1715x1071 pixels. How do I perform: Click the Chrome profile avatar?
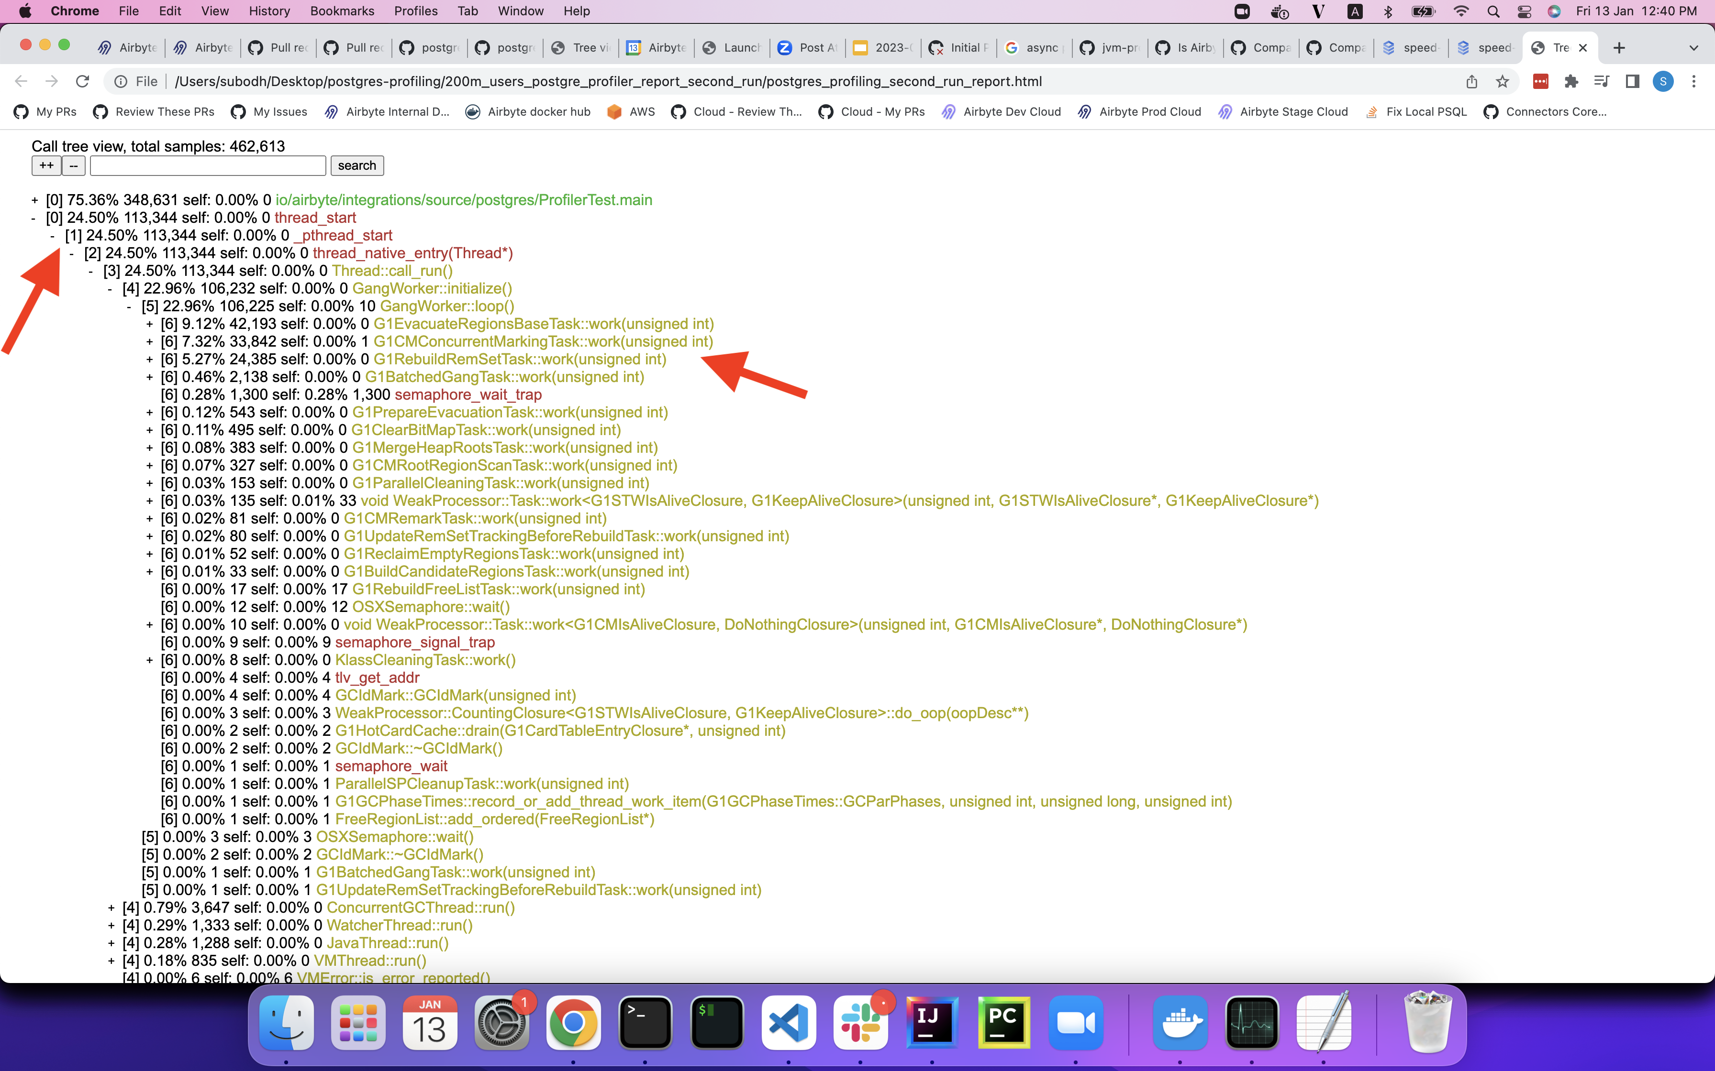point(1663,81)
